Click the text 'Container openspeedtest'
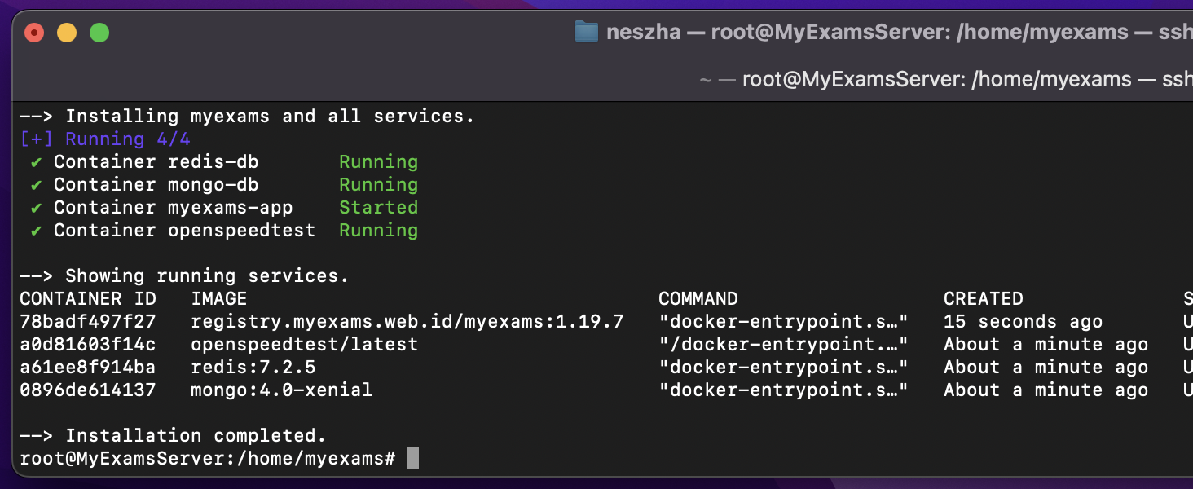 [185, 231]
